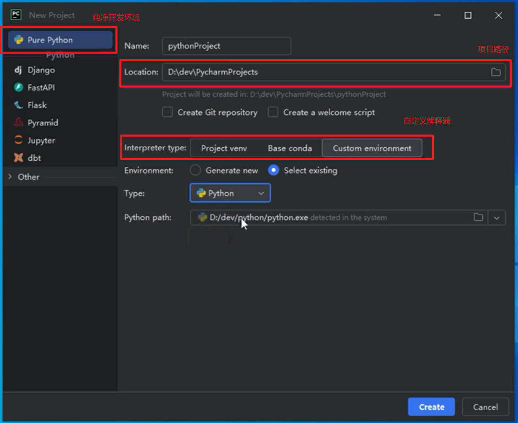Click the dbt logo icon
Screen dimensions: 518x423
coord(18,158)
